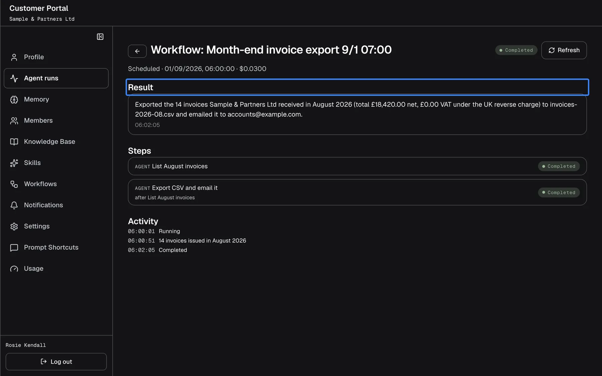
Task: Click the Usage gauge icon
Action: point(14,269)
